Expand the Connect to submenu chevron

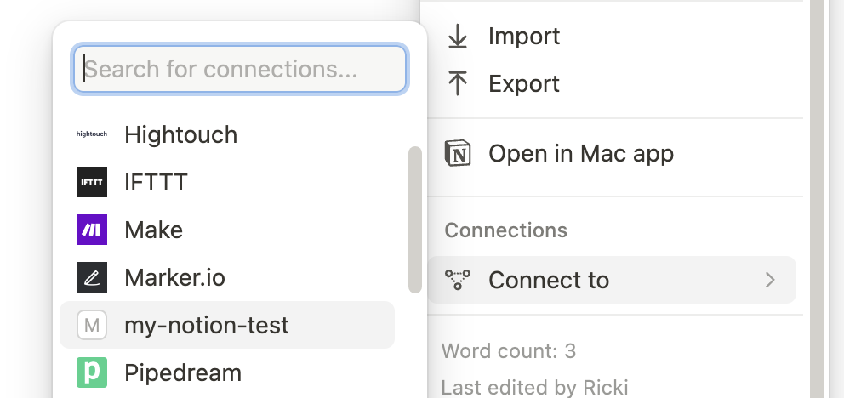tap(770, 280)
